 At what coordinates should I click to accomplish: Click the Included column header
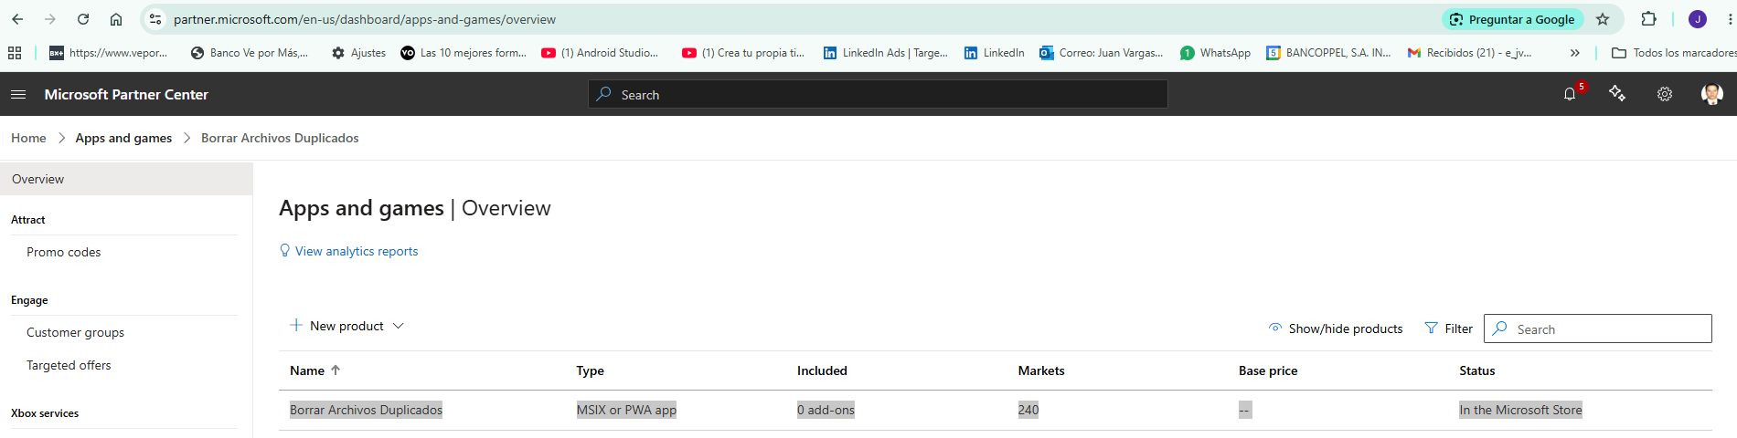coord(822,370)
